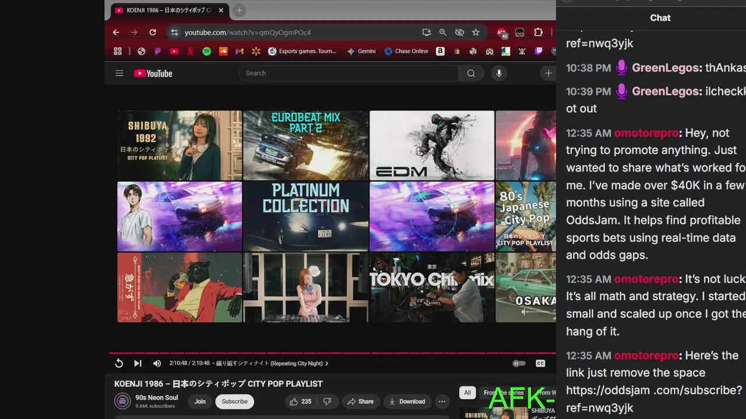Focus the YouTube search field
The width and height of the screenshot is (746, 419).
[349, 73]
